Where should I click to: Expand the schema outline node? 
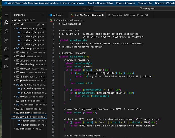[14, 52]
